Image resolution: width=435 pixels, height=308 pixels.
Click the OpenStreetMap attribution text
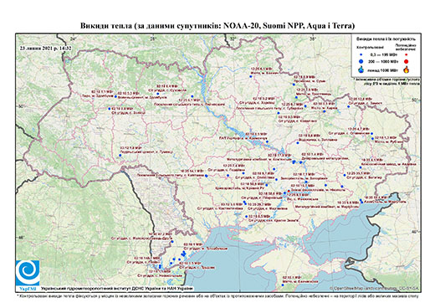point(374,288)
